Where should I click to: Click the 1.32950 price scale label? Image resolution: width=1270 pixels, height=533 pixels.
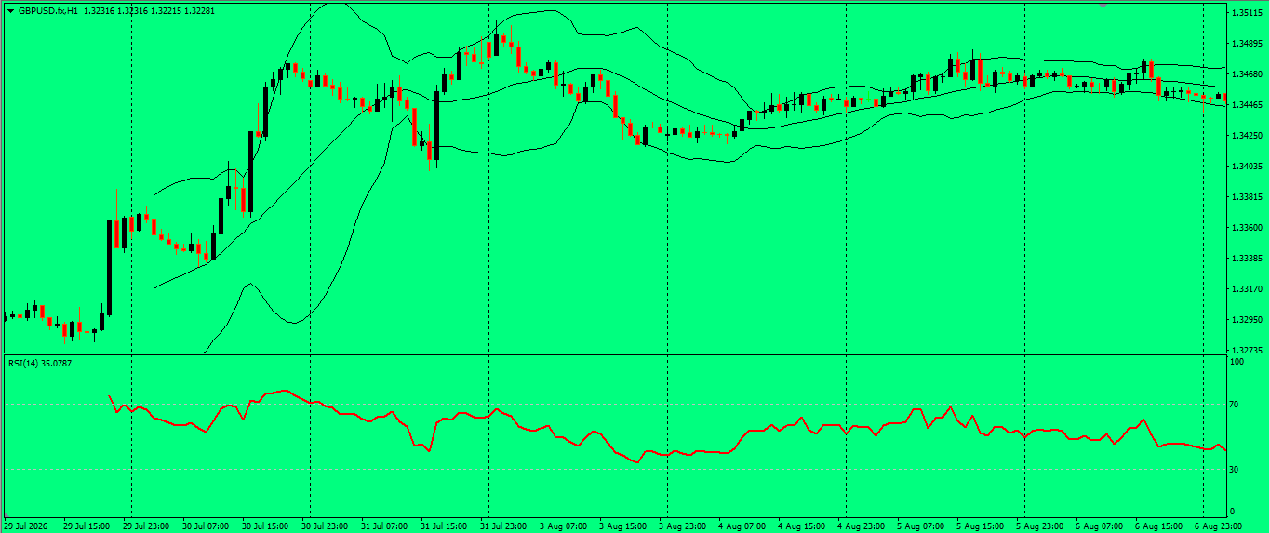(1247, 320)
